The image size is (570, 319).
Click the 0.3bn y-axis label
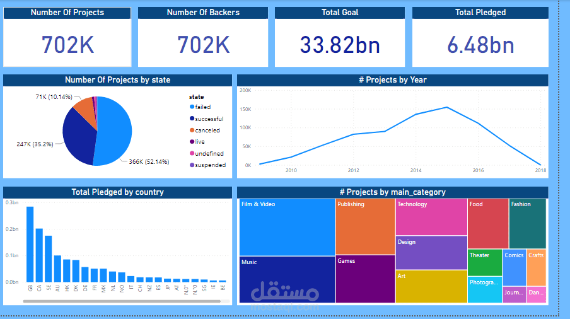tap(12, 202)
